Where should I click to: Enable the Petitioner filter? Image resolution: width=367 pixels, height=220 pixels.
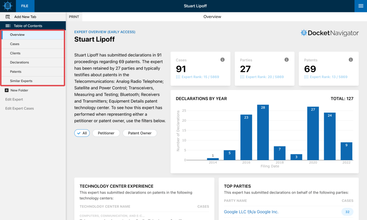point(106,133)
